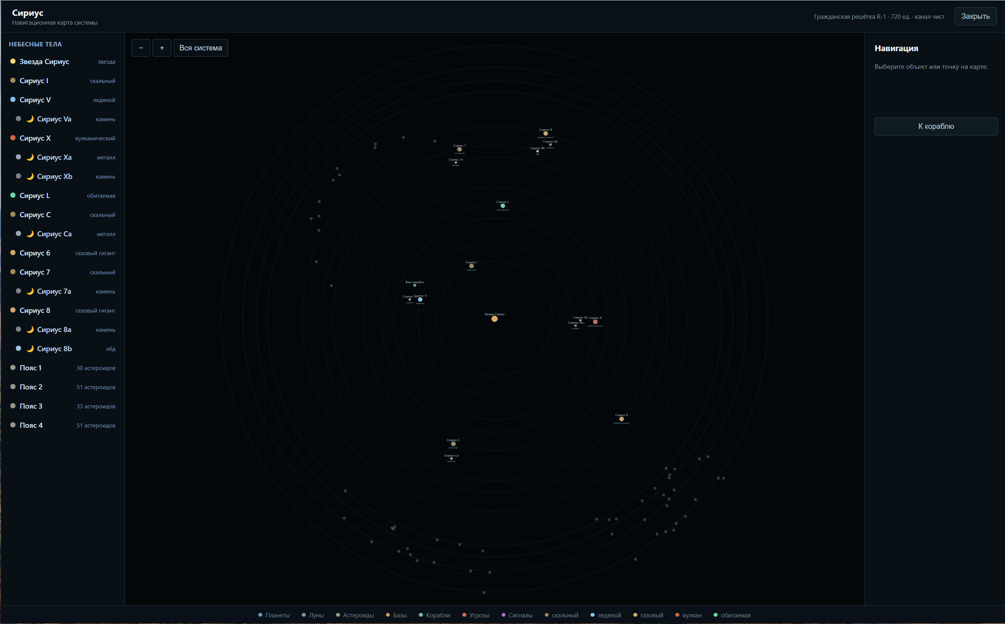Select moon 'Сириус Va' row

point(63,119)
